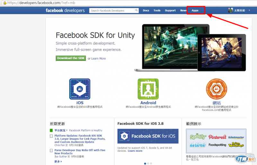The image size is (257, 165).
Task: Open the Apps menu
Action: 195,11
